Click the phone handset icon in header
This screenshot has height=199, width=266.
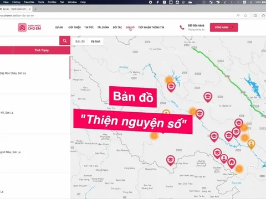click(182, 28)
